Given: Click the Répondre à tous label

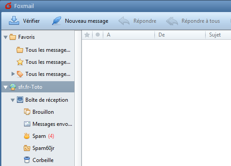Looking at the screenshot, I should pos(201,21).
